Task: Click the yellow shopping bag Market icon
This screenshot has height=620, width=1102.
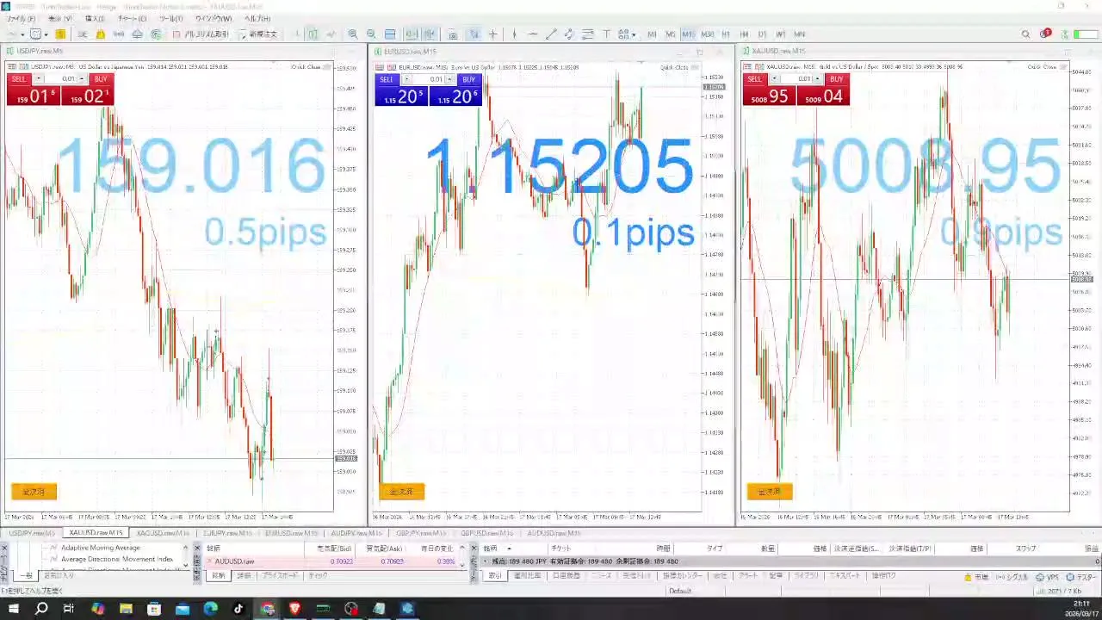Action: coord(101,34)
